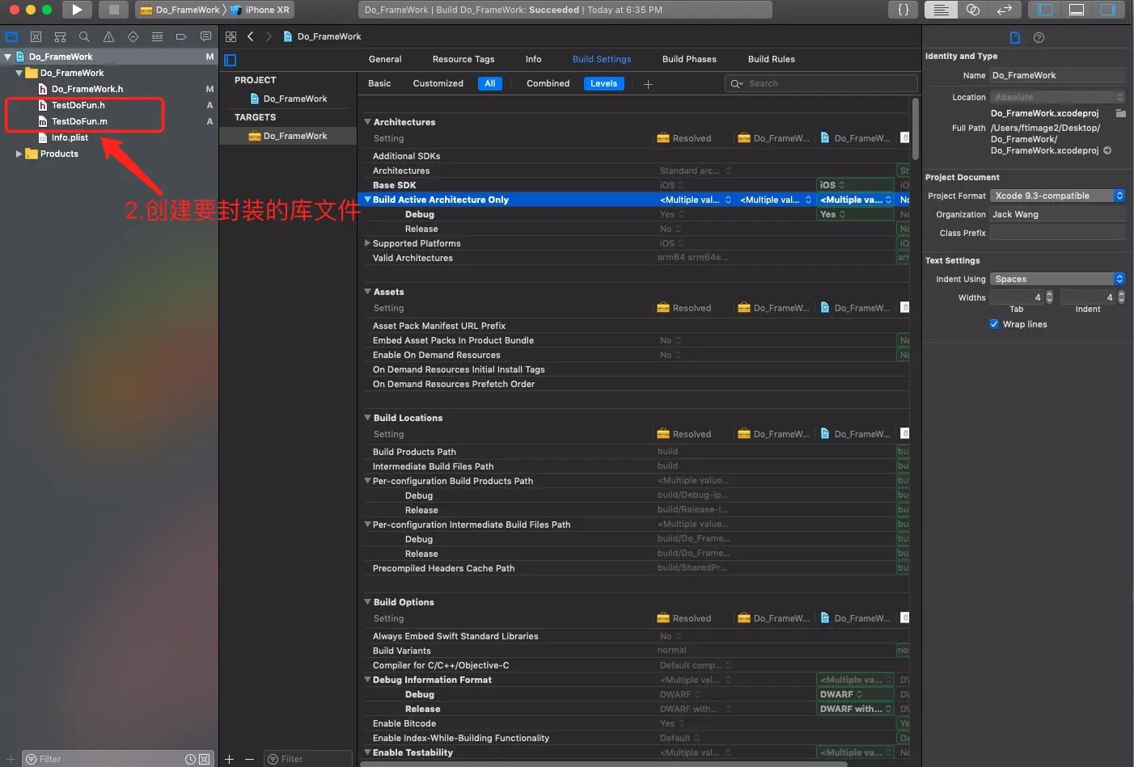Open the related items grid menu
Viewport: 1134px width, 767px height.
click(x=231, y=36)
